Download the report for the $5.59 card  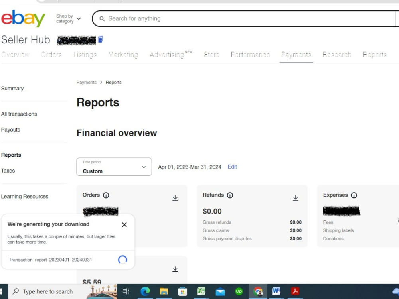175,269
